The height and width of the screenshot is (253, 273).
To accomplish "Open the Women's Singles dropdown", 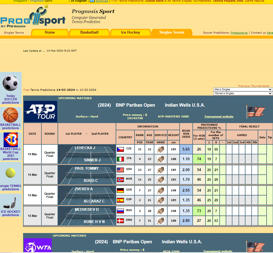I will coord(243,93).
